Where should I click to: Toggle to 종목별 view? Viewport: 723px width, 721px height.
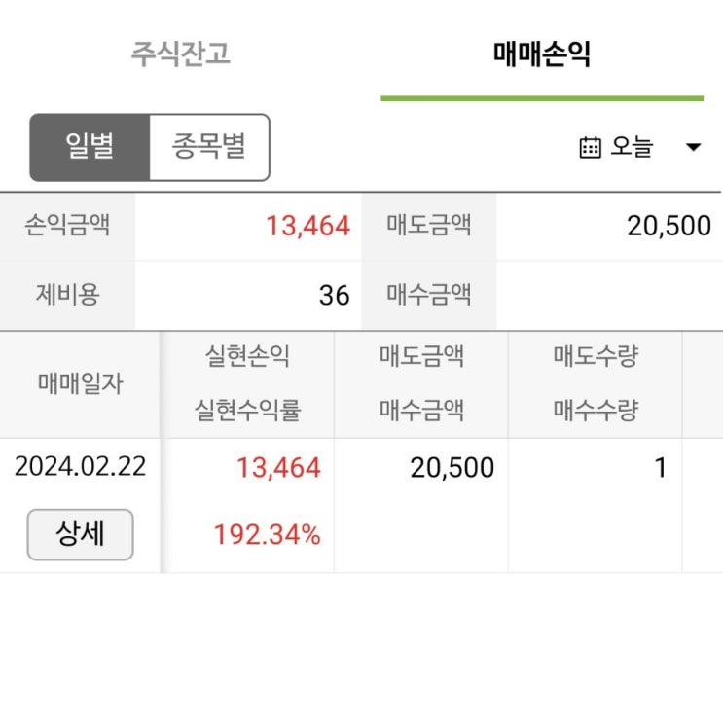tap(209, 147)
